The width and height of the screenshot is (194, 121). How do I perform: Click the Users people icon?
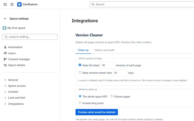[5, 53]
